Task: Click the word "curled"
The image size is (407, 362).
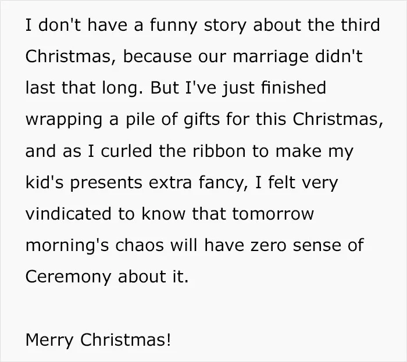Action: tap(126, 151)
